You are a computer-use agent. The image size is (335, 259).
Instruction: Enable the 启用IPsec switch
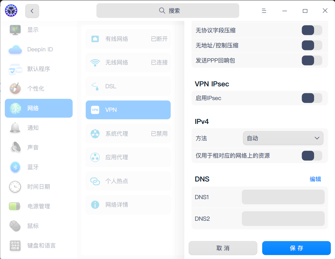pos(312,98)
